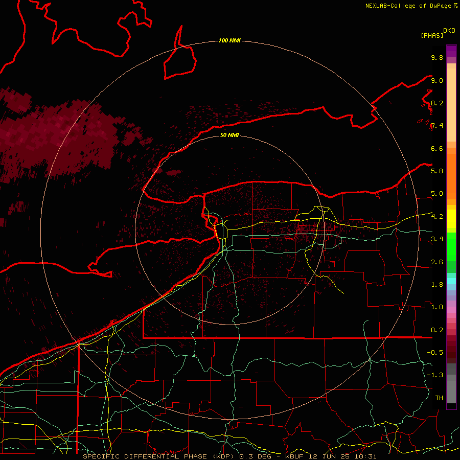
Task: Pick the light peach segment of the color bar
Action: click(451, 105)
